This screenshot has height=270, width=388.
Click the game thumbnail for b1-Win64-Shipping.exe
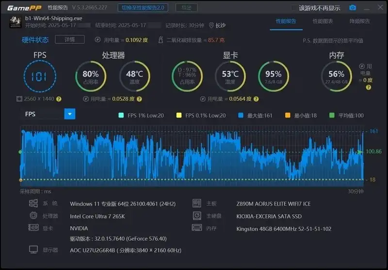tap(16, 22)
